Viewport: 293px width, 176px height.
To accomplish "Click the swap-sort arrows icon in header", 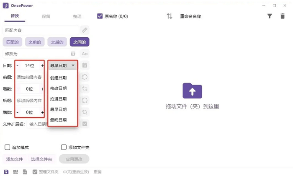I will click(x=170, y=16).
